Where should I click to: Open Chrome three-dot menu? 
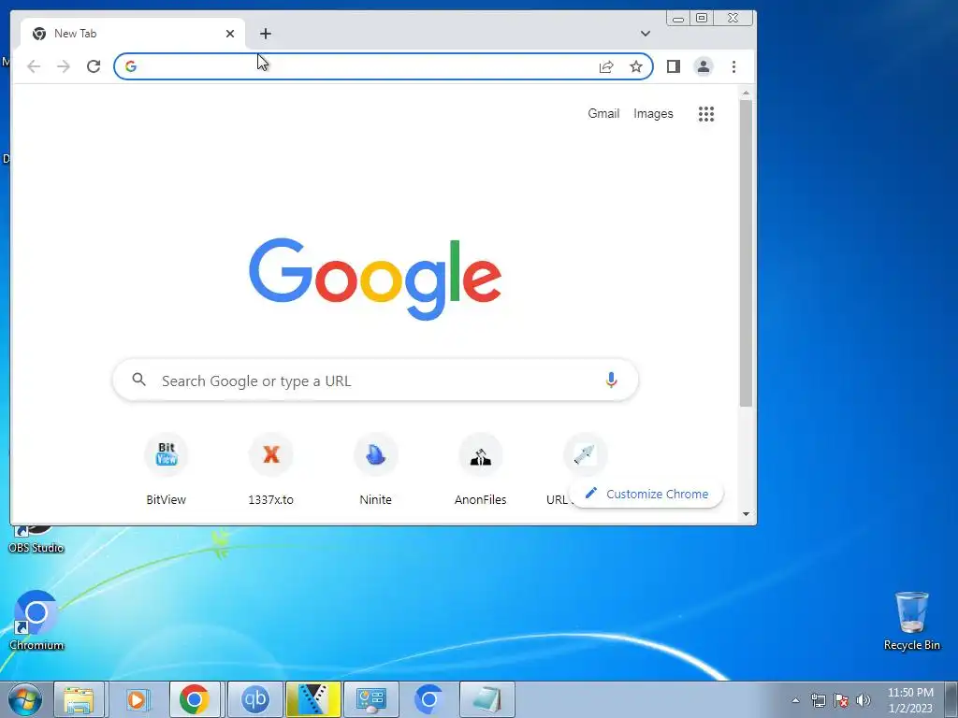point(733,66)
